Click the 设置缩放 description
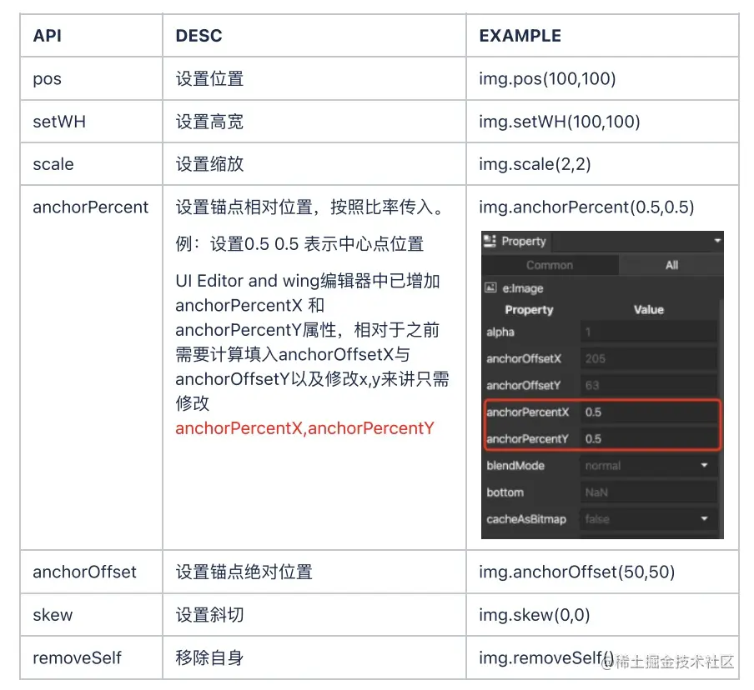This screenshot has height=690, width=754. 209,164
